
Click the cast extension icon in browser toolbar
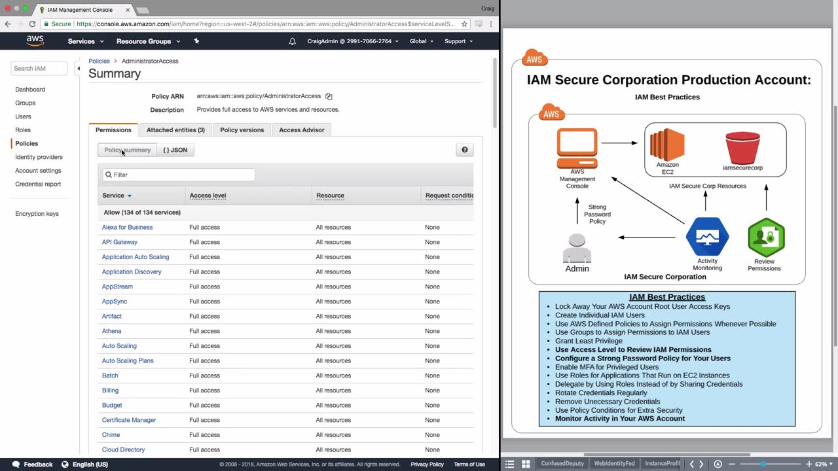click(x=479, y=24)
